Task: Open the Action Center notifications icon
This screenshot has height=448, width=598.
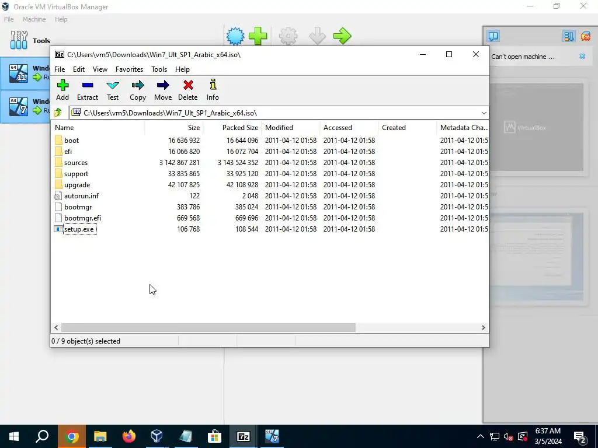Action: (x=580, y=436)
